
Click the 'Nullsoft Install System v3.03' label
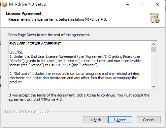[26, 111]
